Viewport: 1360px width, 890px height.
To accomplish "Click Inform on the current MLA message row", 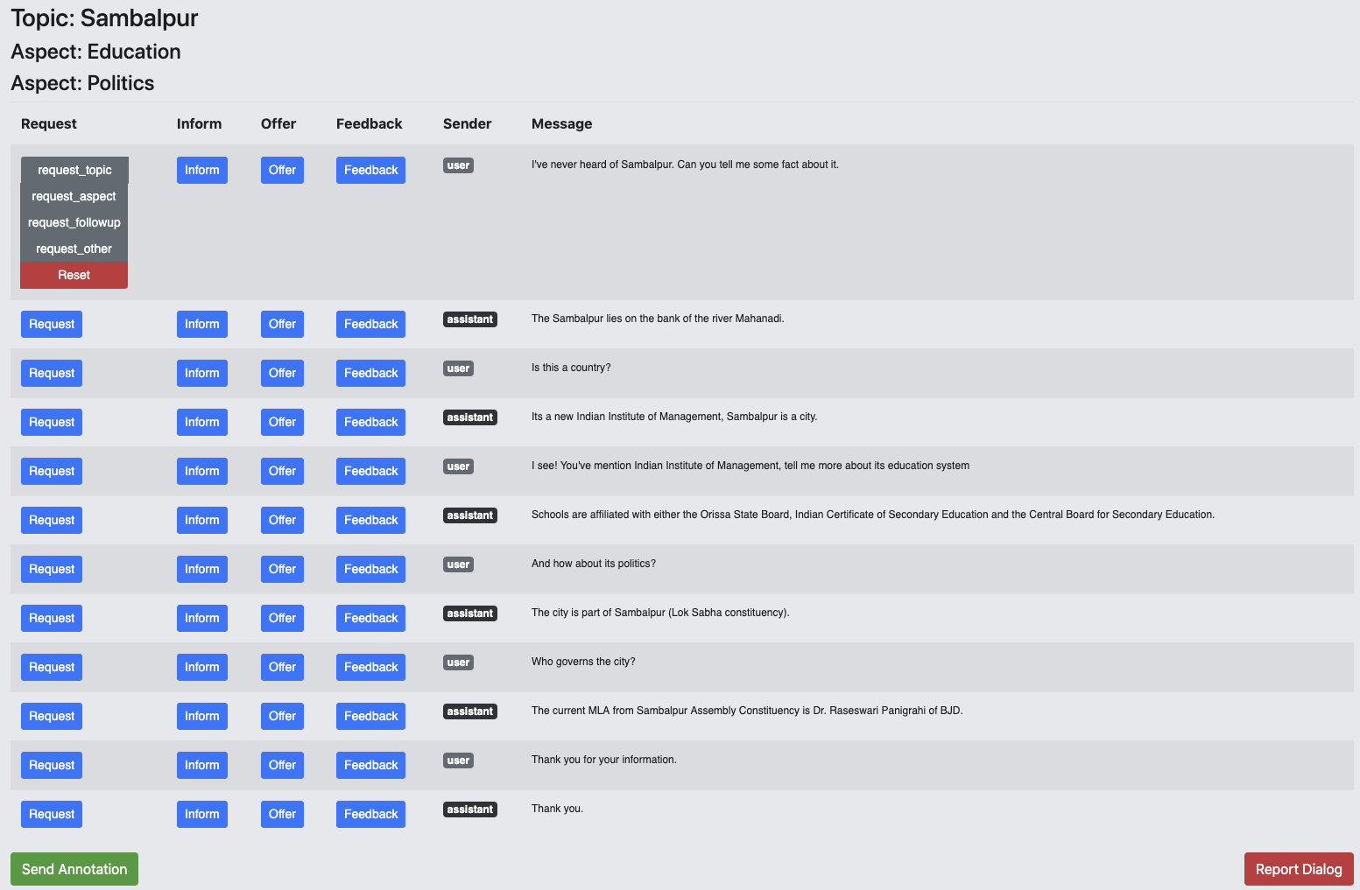I will click(x=202, y=716).
